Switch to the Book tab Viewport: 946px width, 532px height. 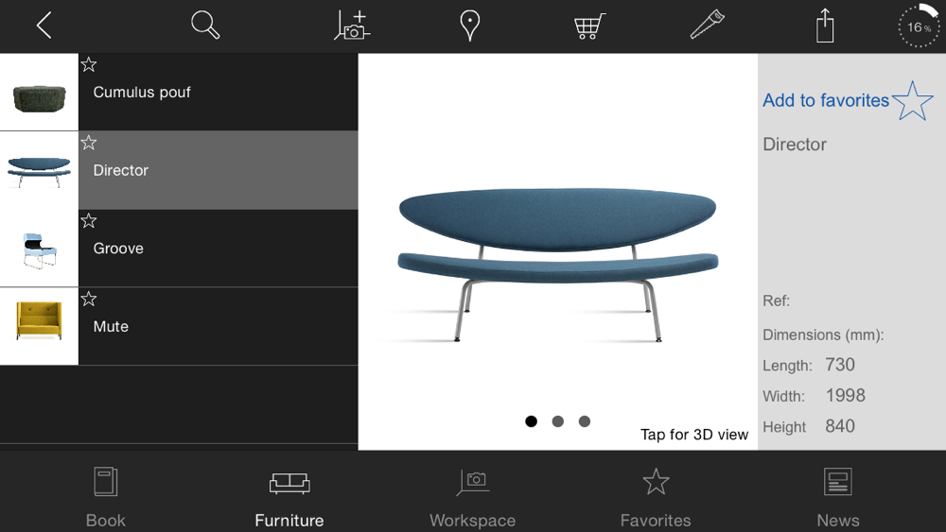point(106,498)
